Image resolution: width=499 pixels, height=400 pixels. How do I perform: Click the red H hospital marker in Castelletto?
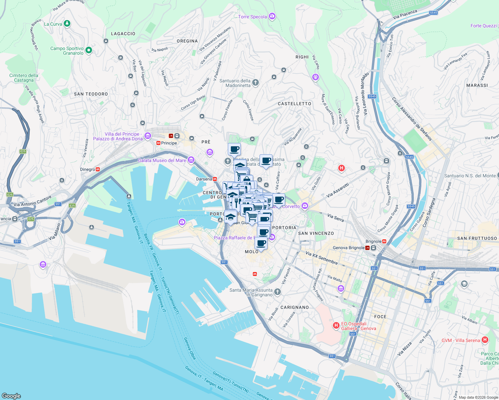coord(341,168)
